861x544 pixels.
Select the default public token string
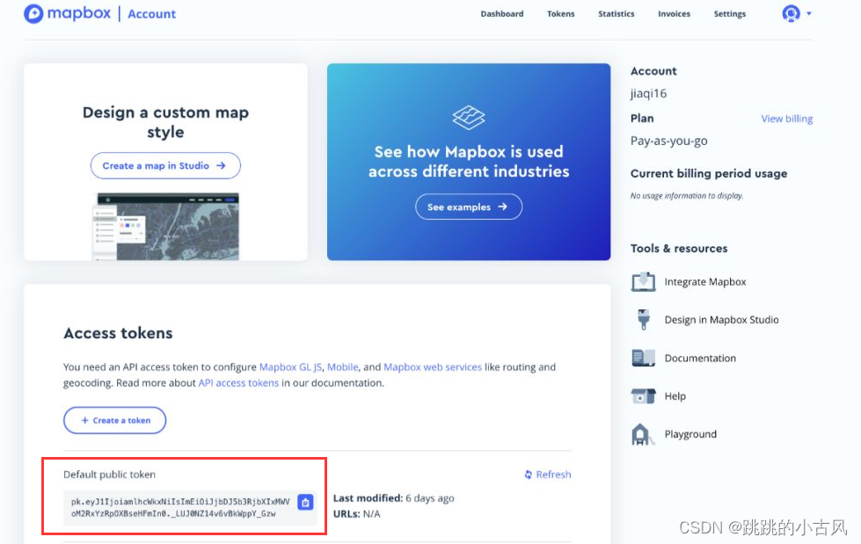tap(180, 508)
